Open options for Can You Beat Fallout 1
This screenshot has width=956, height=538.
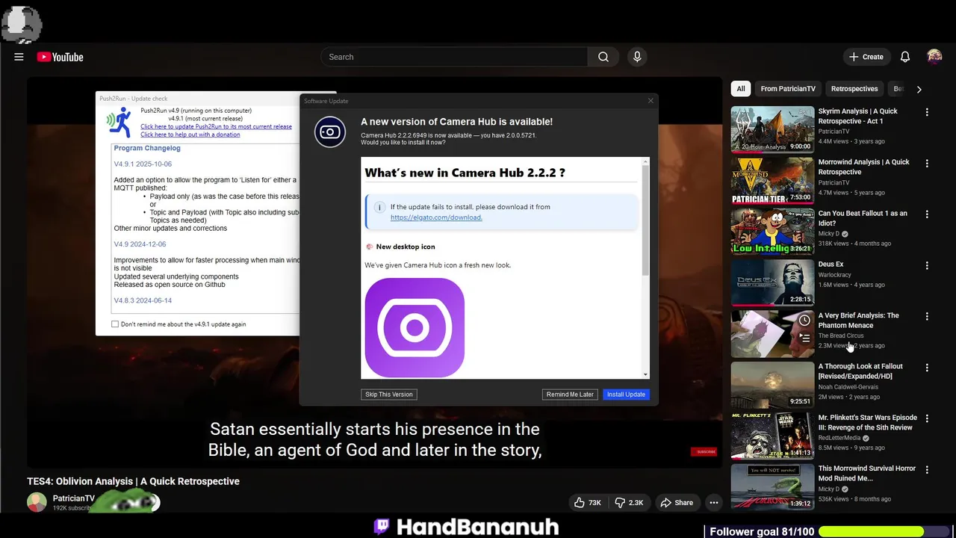pyautogui.click(x=927, y=214)
